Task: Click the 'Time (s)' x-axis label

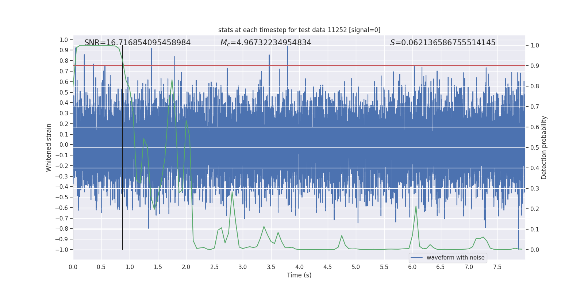Action: pyautogui.click(x=299, y=275)
